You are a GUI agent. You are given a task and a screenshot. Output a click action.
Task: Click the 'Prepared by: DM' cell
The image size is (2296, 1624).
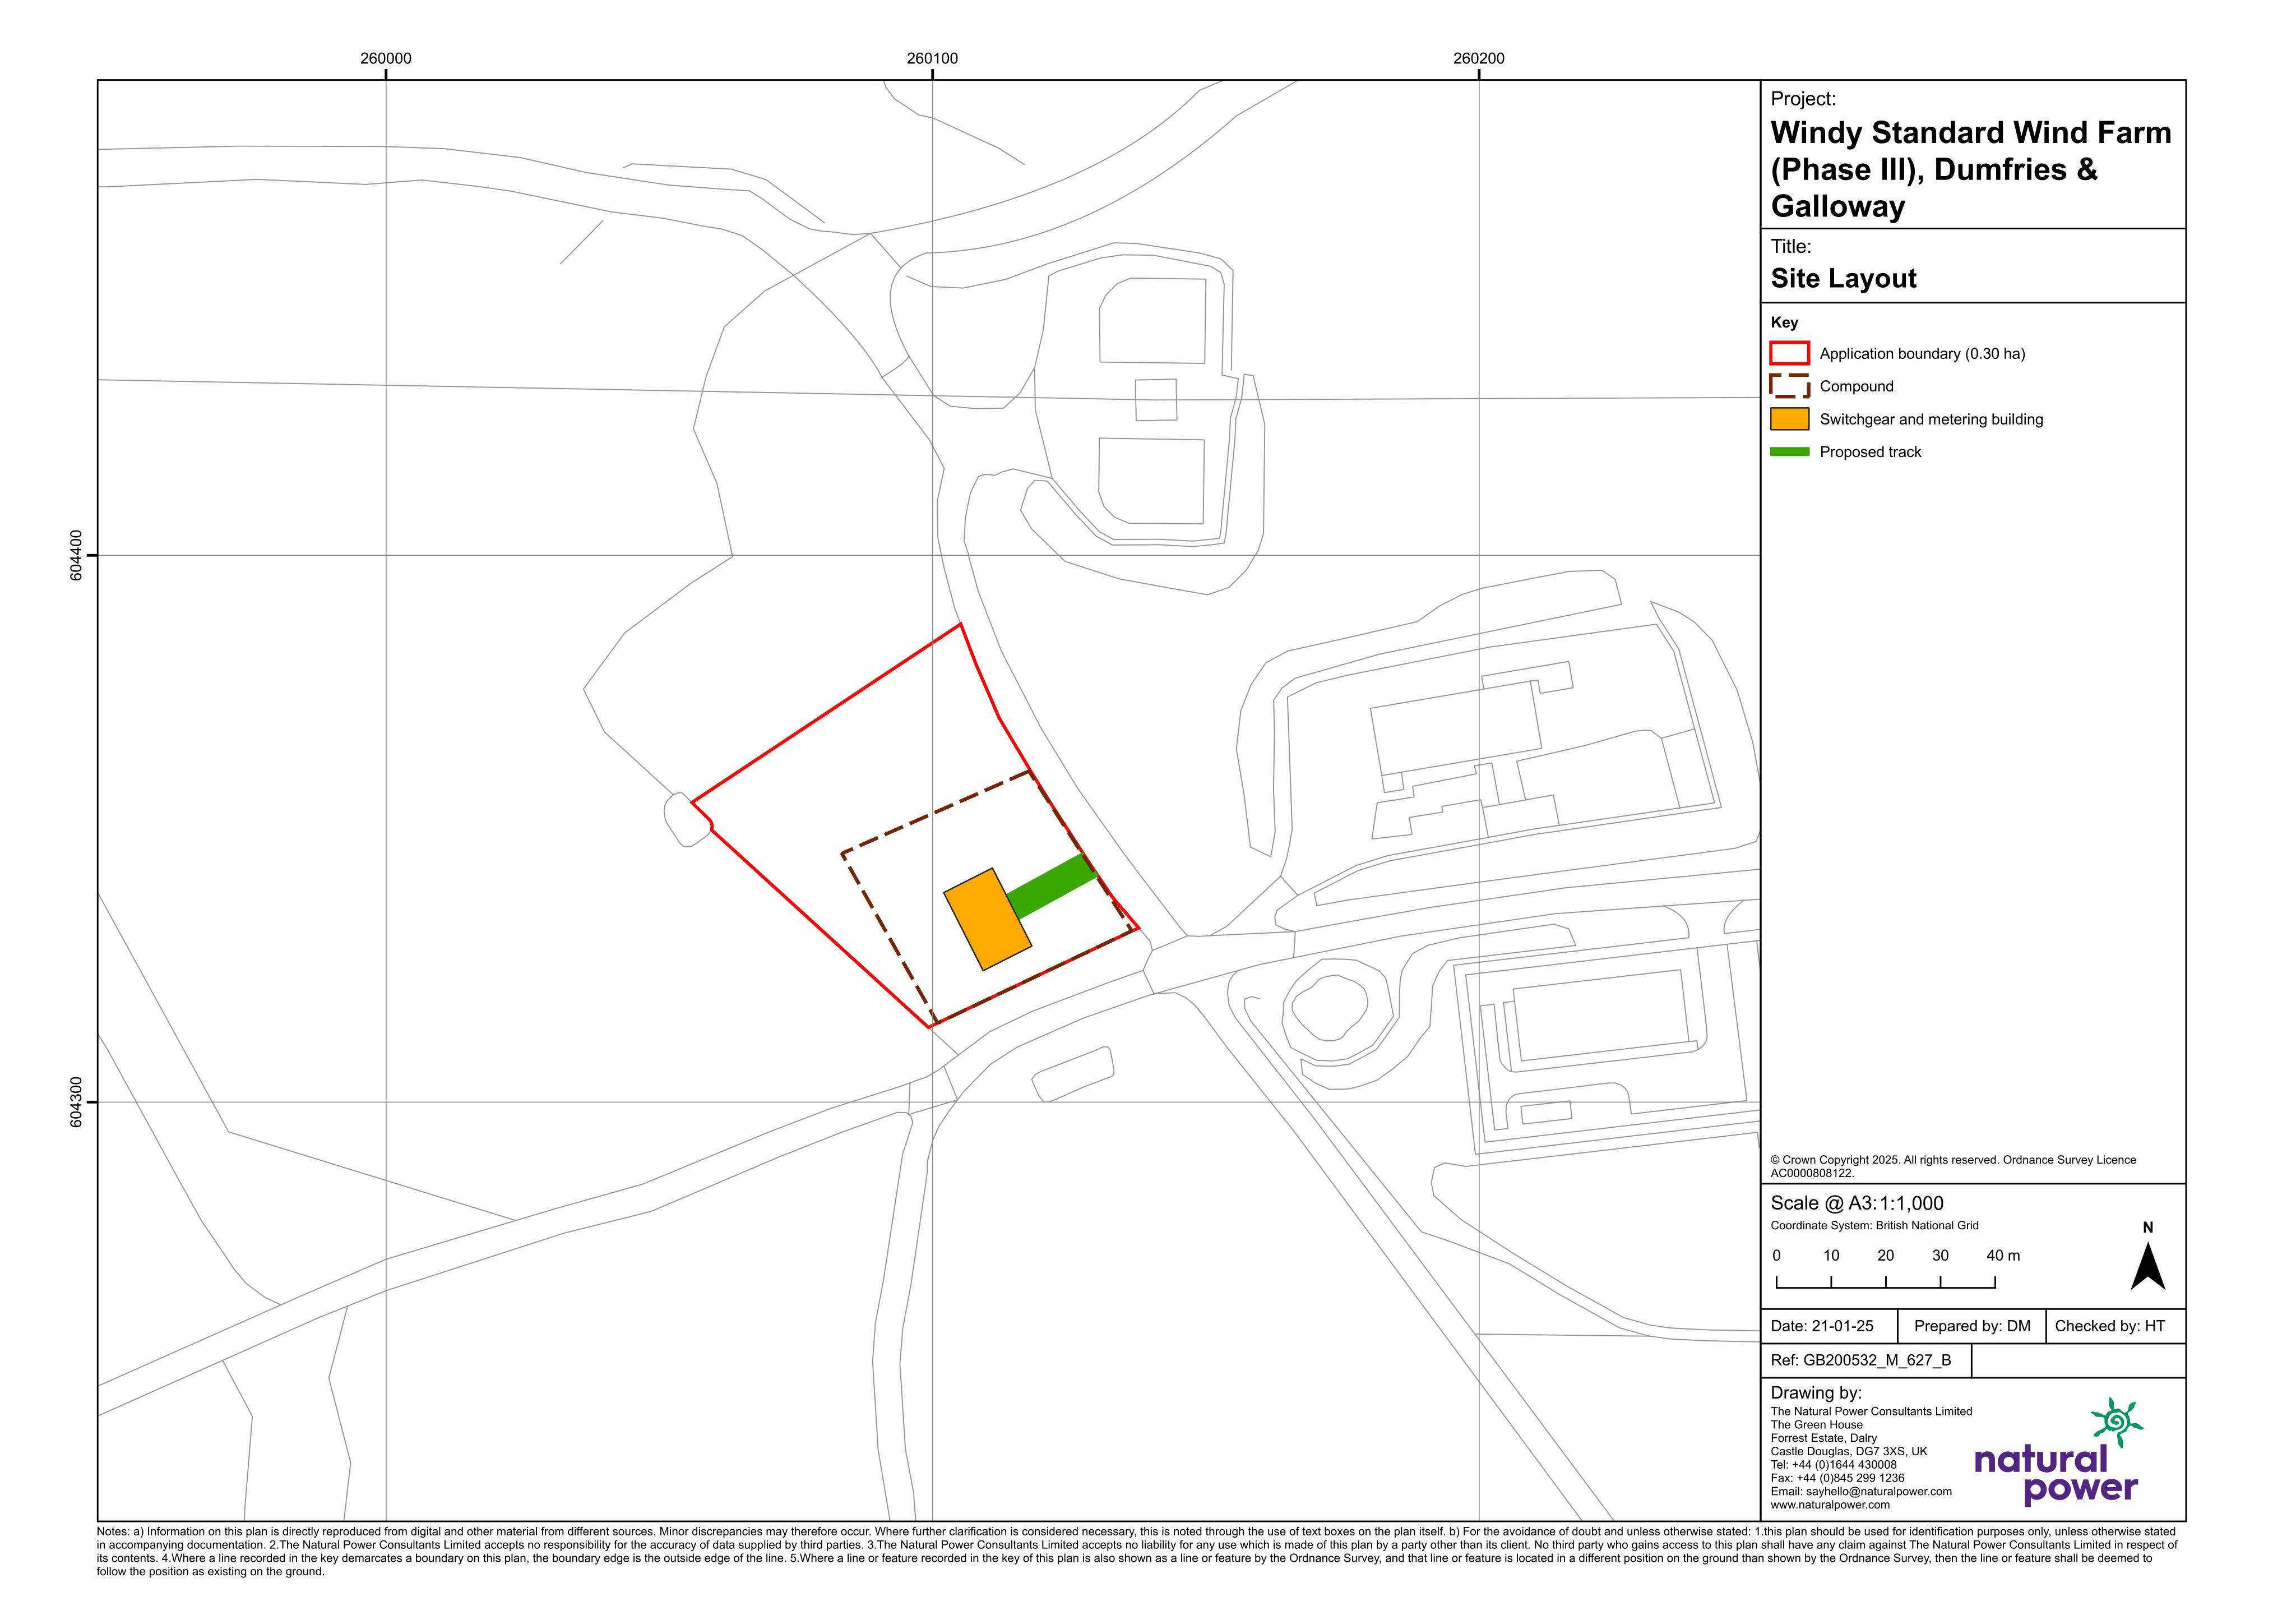1971,1327
